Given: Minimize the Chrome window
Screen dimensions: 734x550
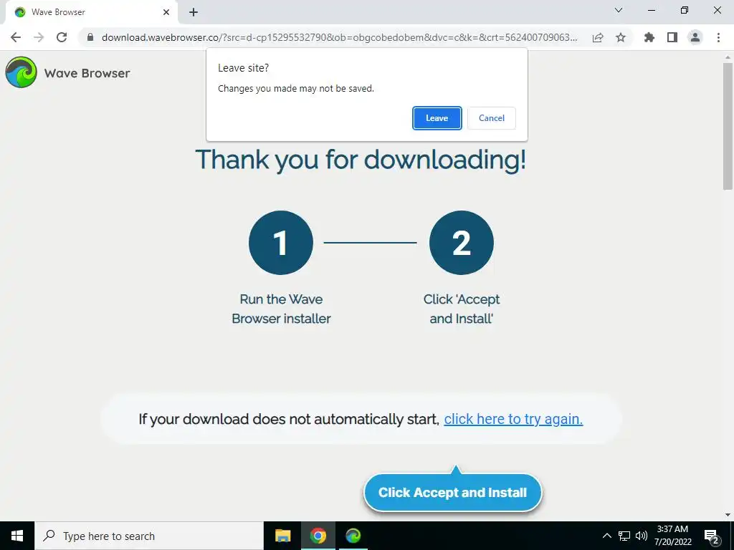Looking at the screenshot, I should 651,10.
